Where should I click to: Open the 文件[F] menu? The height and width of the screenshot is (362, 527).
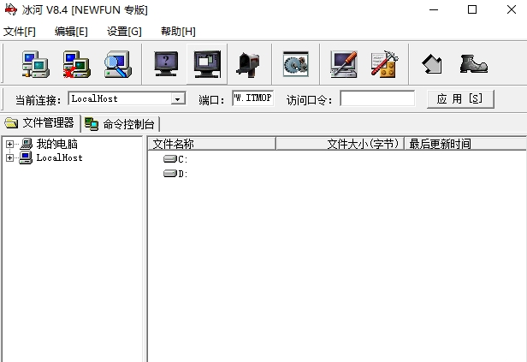tap(20, 32)
